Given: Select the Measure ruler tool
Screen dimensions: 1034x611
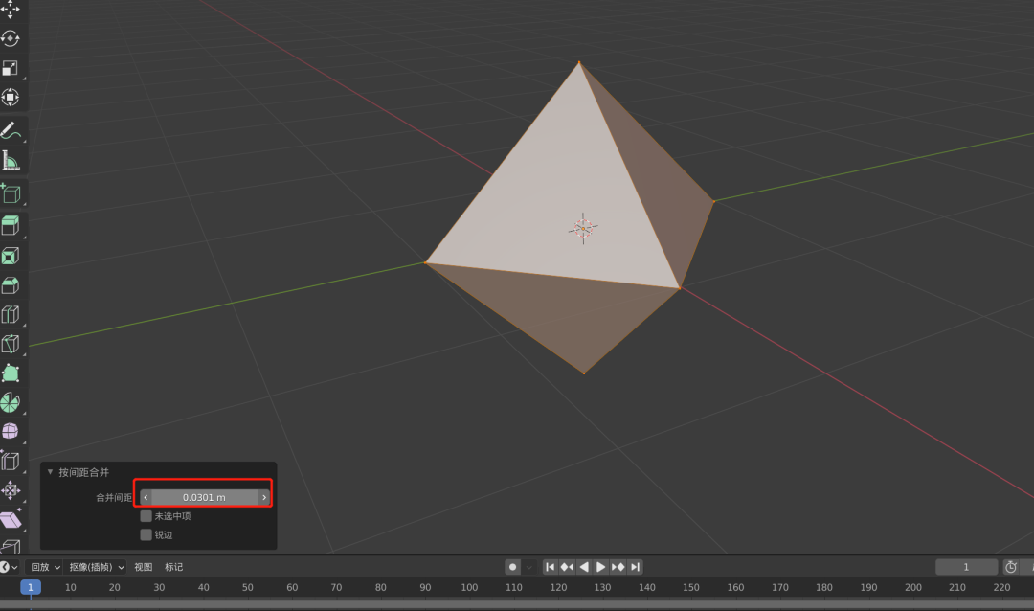Looking at the screenshot, I should 10,160.
